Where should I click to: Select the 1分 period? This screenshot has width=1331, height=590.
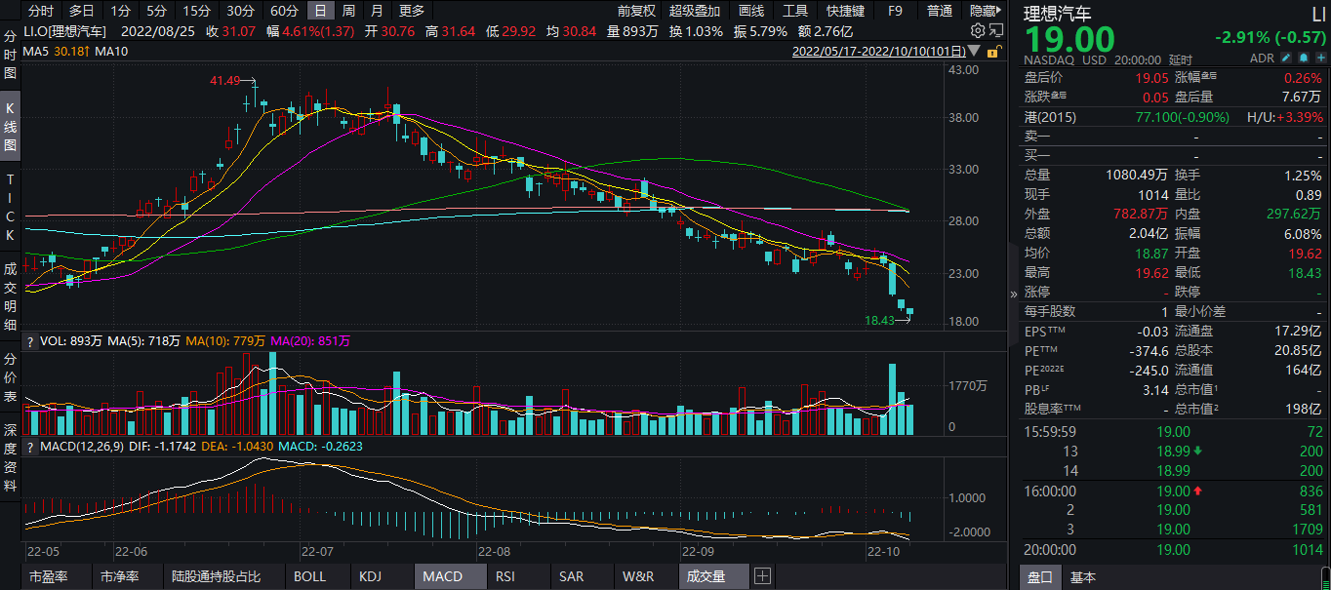pyautogui.click(x=120, y=11)
